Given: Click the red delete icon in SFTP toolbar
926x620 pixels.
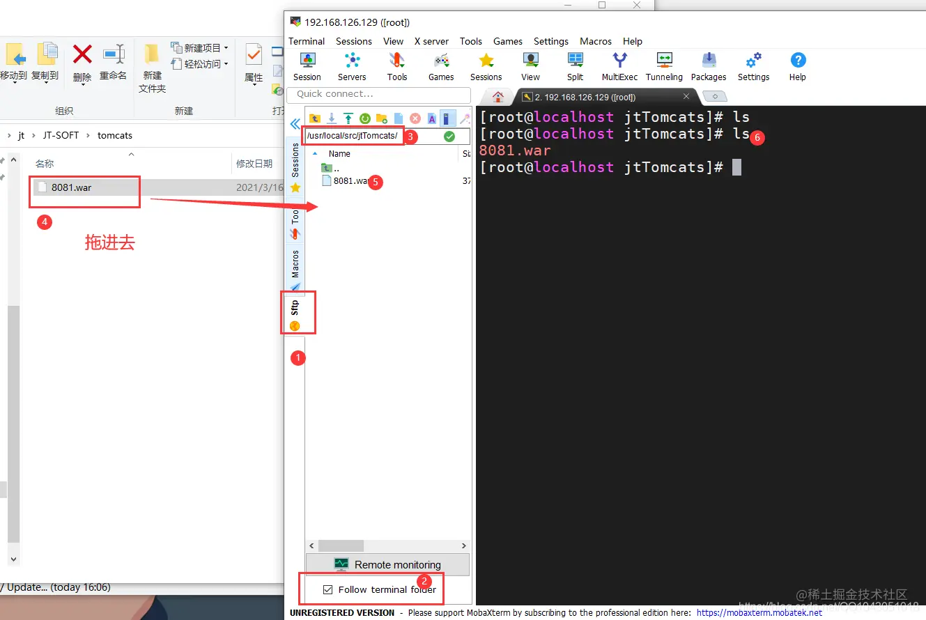Looking at the screenshot, I should [415, 118].
